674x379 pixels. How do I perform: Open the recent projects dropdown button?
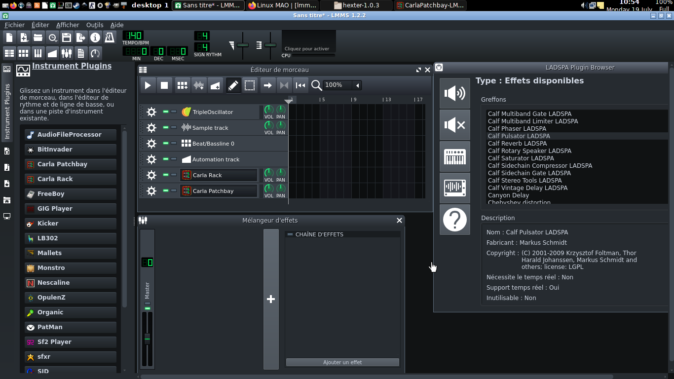click(52, 38)
